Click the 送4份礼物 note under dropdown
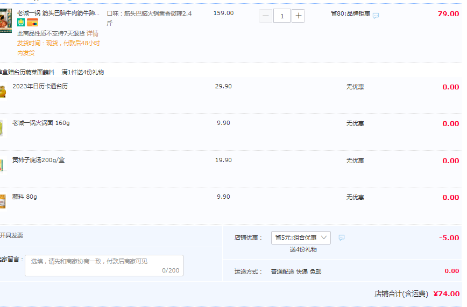 click(303, 250)
